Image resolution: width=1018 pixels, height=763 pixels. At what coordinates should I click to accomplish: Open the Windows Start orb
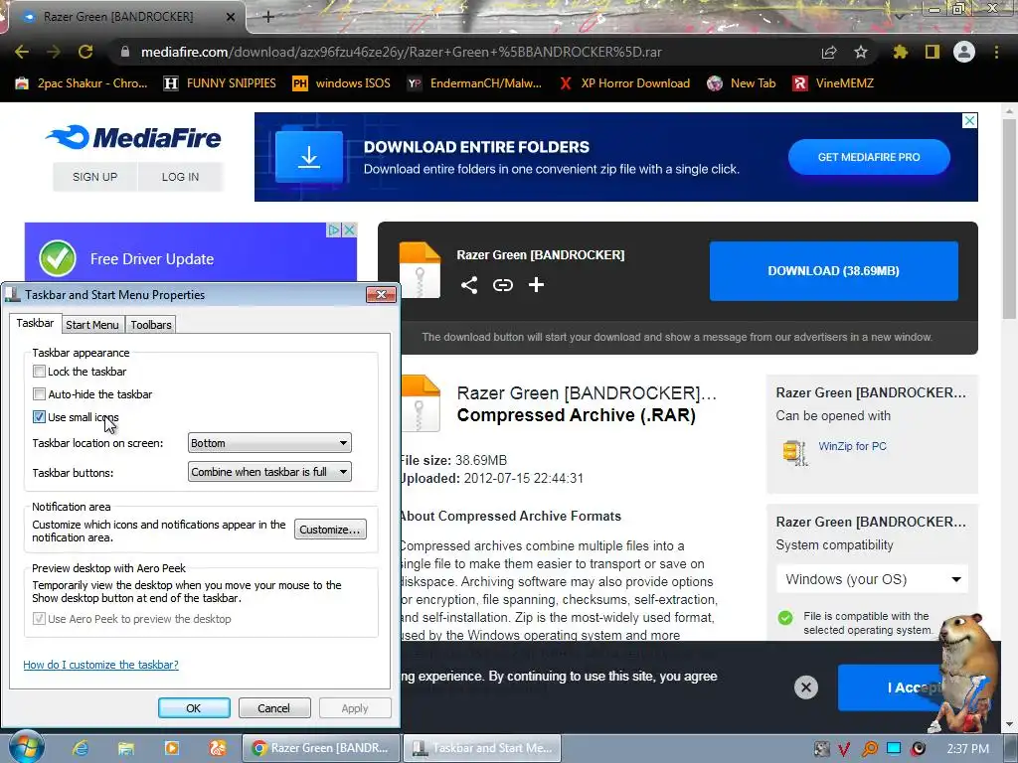(x=25, y=747)
